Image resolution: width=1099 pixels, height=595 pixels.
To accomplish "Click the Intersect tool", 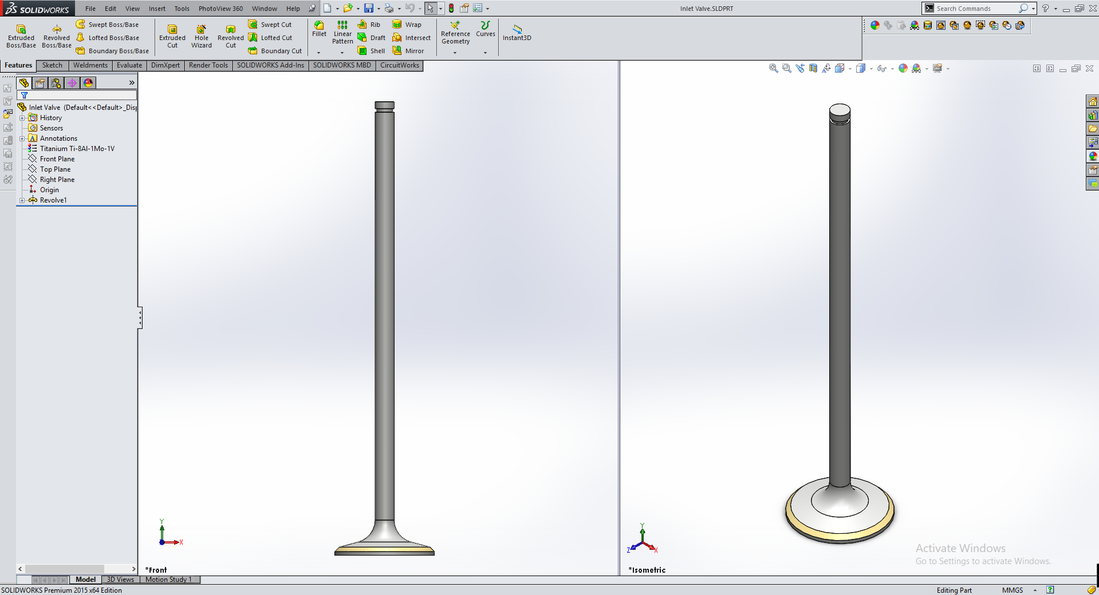I will pyautogui.click(x=411, y=38).
